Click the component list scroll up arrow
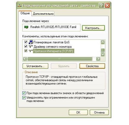The image size is (129, 125). click(103, 42)
